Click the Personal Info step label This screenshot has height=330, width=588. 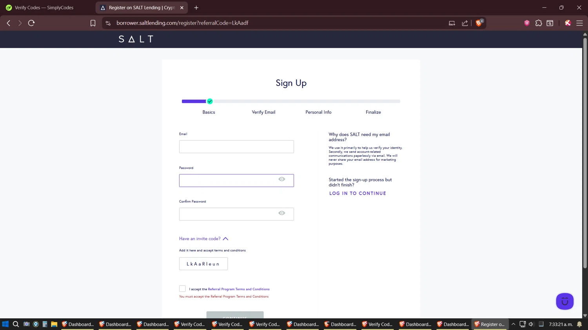pyautogui.click(x=318, y=112)
